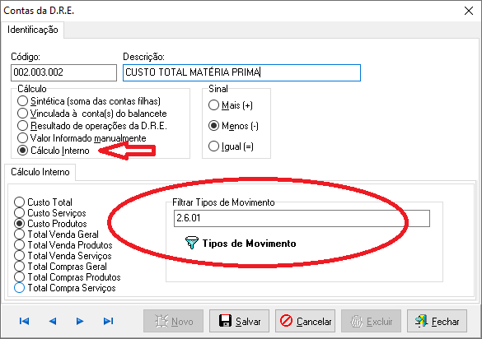The height and width of the screenshot is (339, 482).
Task: Select Valor Informado manualmente option
Action: point(82,138)
